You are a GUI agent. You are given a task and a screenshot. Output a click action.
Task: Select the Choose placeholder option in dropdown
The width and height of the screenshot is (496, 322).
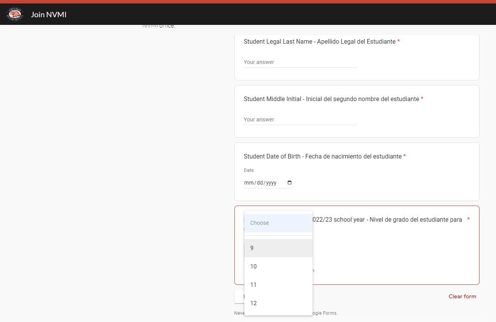(278, 223)
